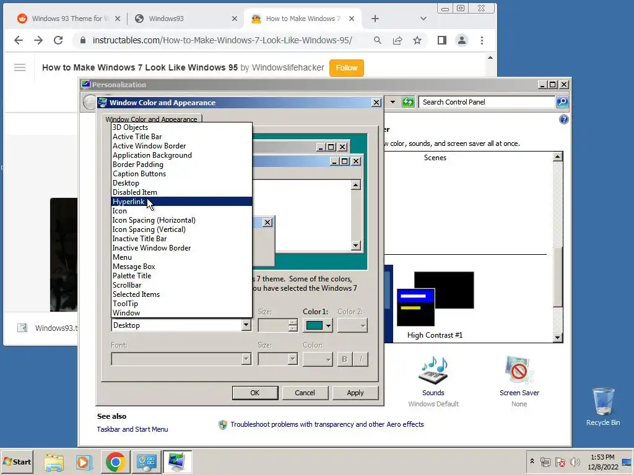
Task: Launch Windows Media Player from taskbar
Action: (x=84, y=461)
